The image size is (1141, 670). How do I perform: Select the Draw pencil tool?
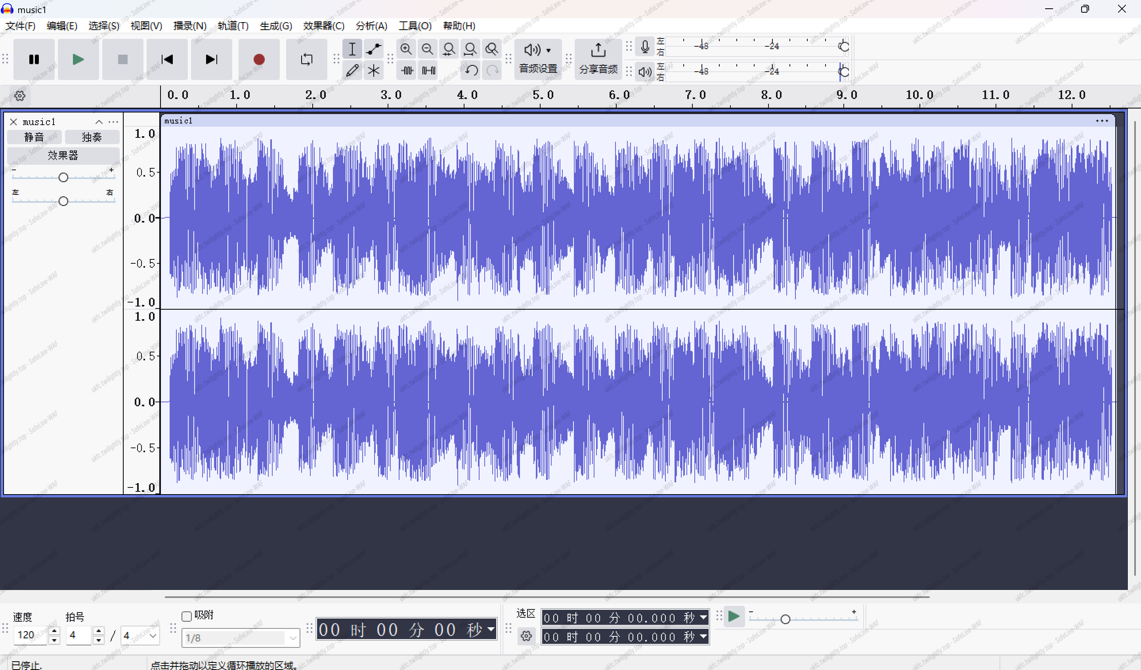pyautogui.click(x=352, y=70)
